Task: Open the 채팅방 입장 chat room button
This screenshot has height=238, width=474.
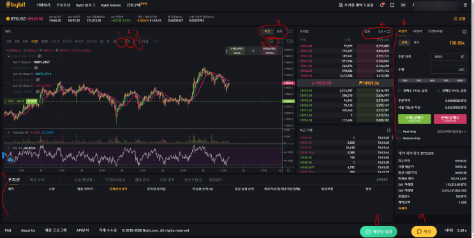Action: click(378, 232)
